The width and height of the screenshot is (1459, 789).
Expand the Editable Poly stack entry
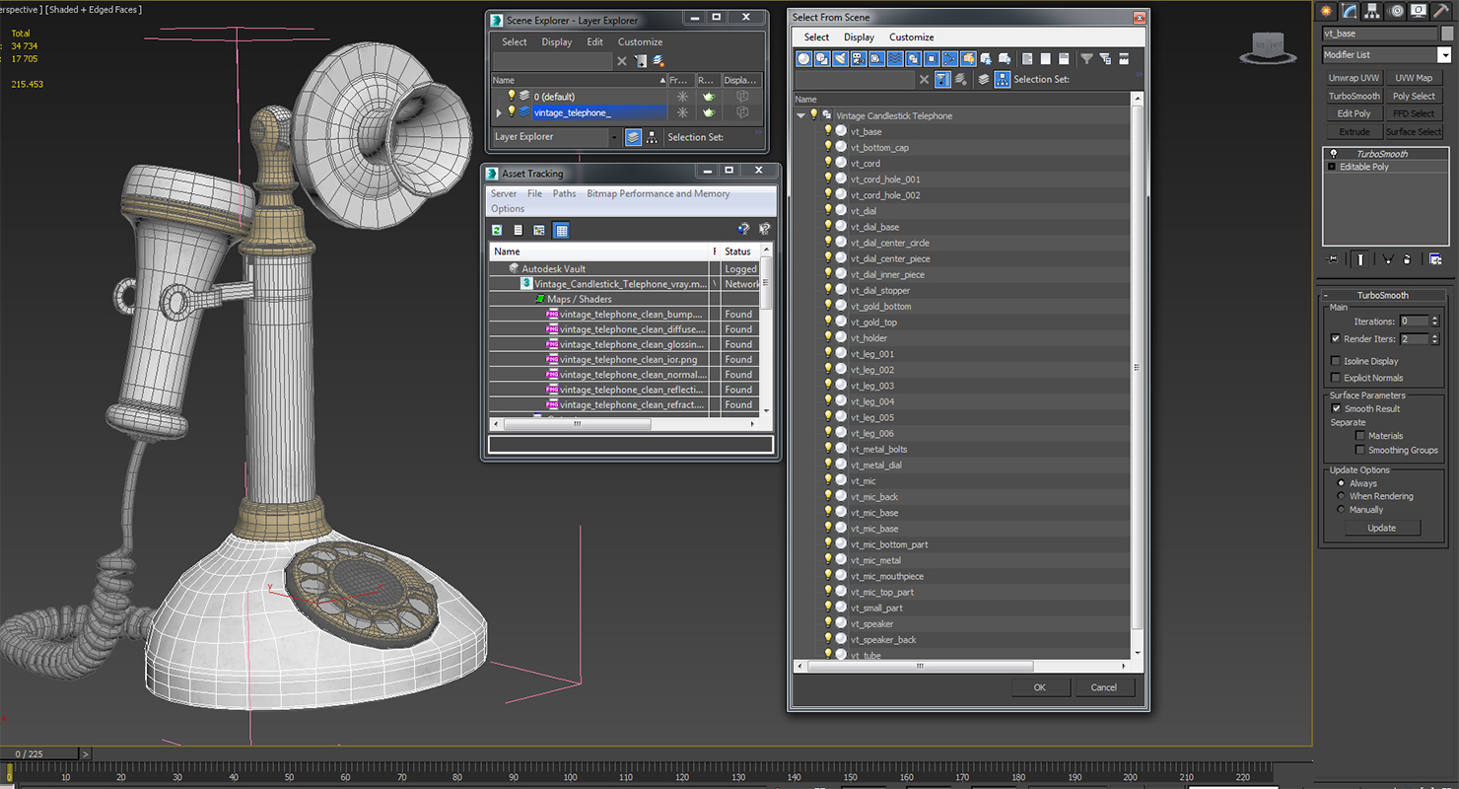[x=1332, y=167]
